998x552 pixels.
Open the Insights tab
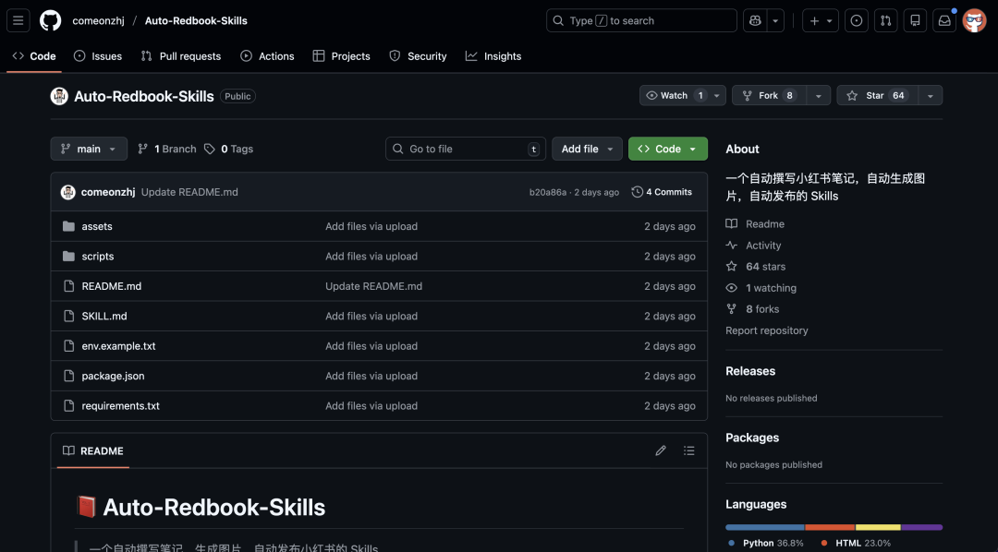pos(493,55)
